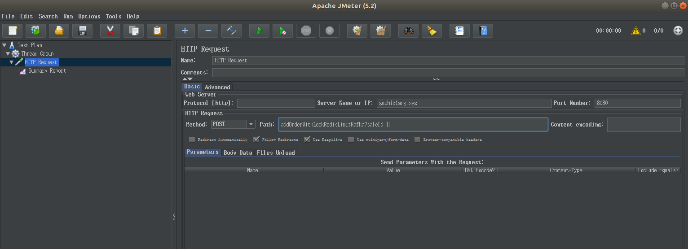Select the Thread Group tree node

[37, 53]
